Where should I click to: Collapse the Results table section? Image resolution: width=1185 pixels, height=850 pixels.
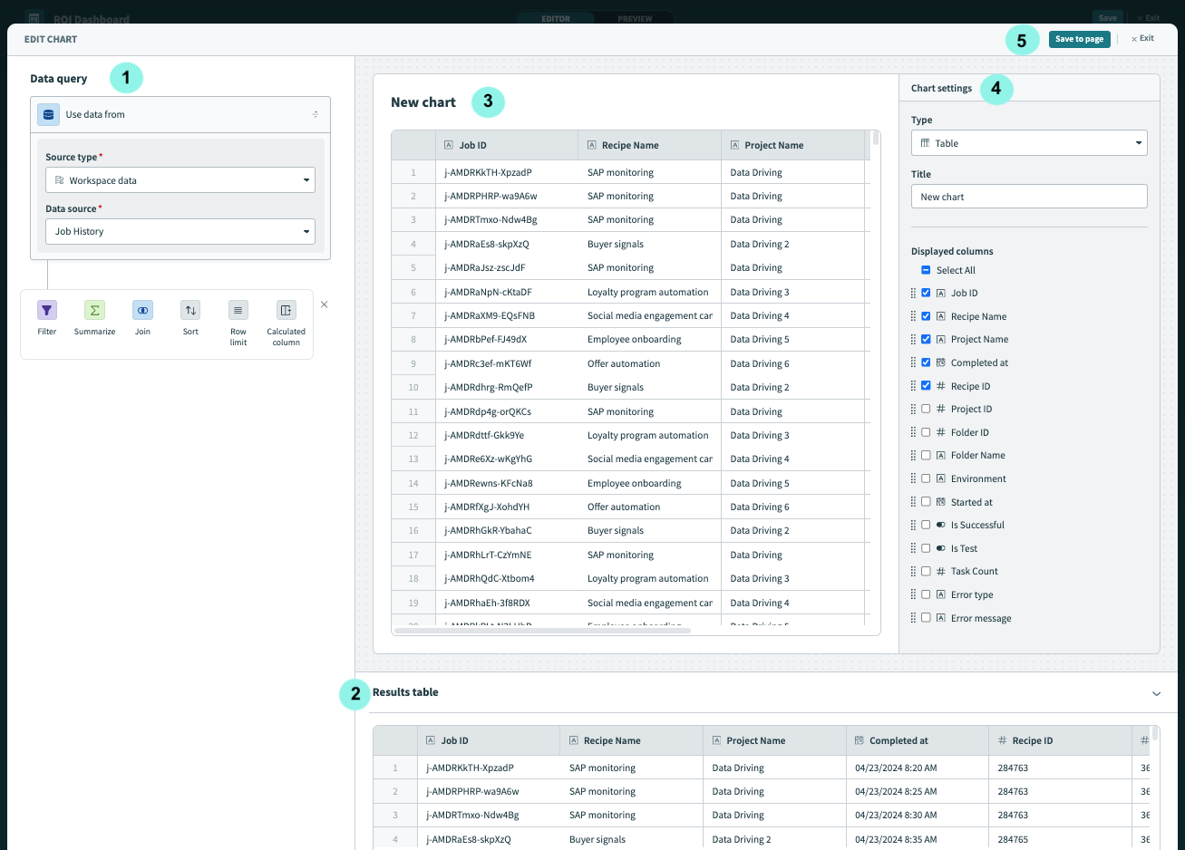click(x=1156, y=693)
